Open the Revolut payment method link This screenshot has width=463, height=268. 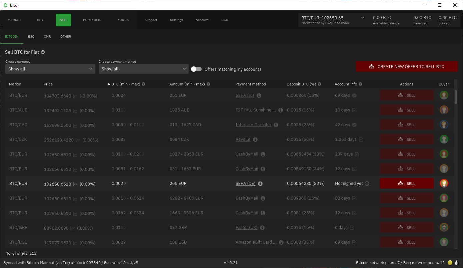tap(243, 140)
